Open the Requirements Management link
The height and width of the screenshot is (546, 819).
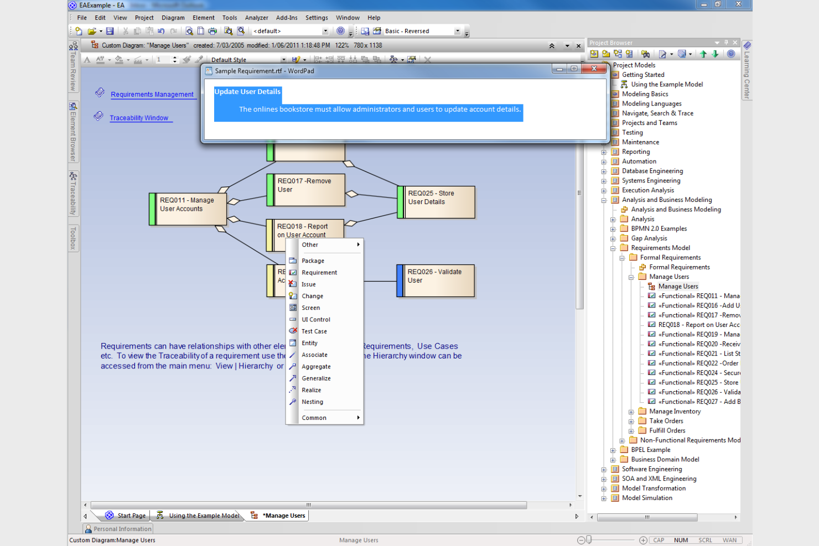(153, 94)
